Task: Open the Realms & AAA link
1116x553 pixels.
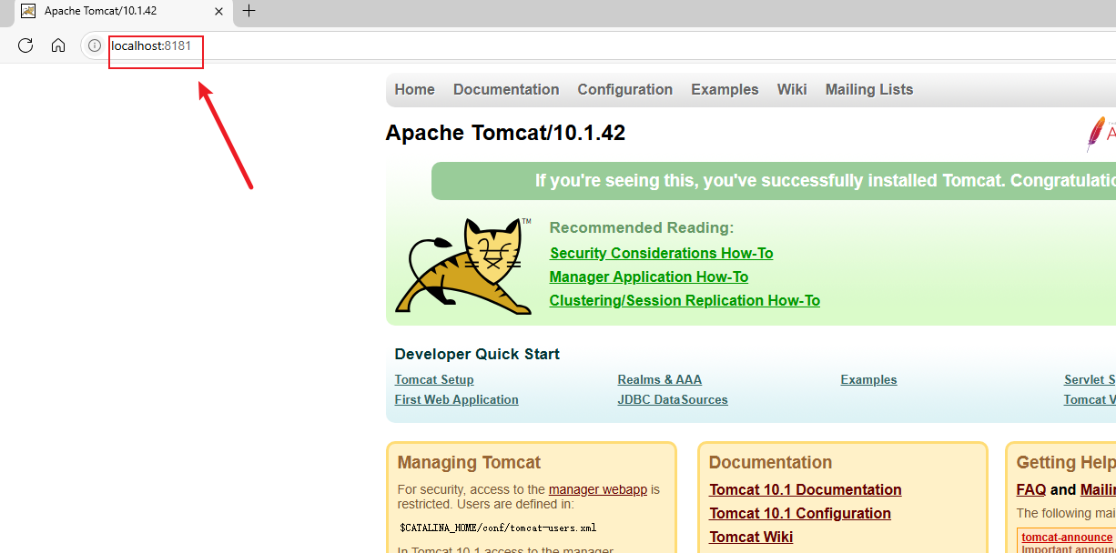Action: click(660, 379)
